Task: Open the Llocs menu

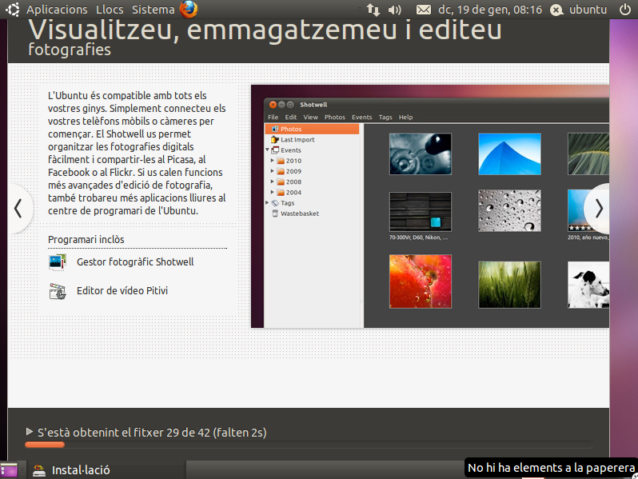Action: [110, 10]
